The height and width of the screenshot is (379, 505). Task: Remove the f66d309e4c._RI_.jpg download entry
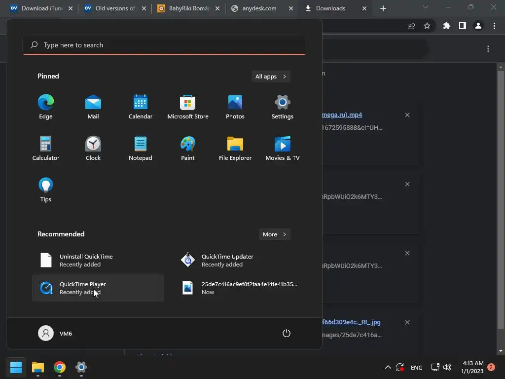tap(407, 322)
